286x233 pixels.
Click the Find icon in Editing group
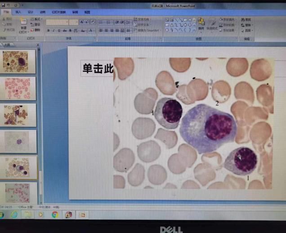[x=247, y=19]
